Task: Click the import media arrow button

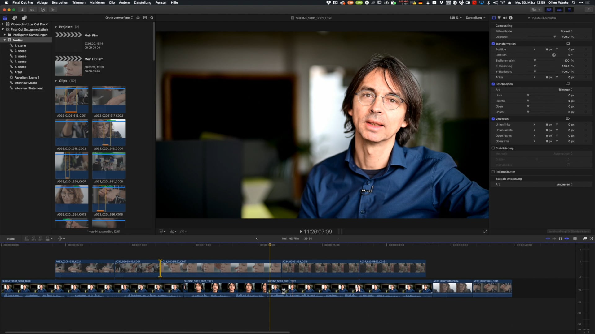Action: (x=22, y=10)
